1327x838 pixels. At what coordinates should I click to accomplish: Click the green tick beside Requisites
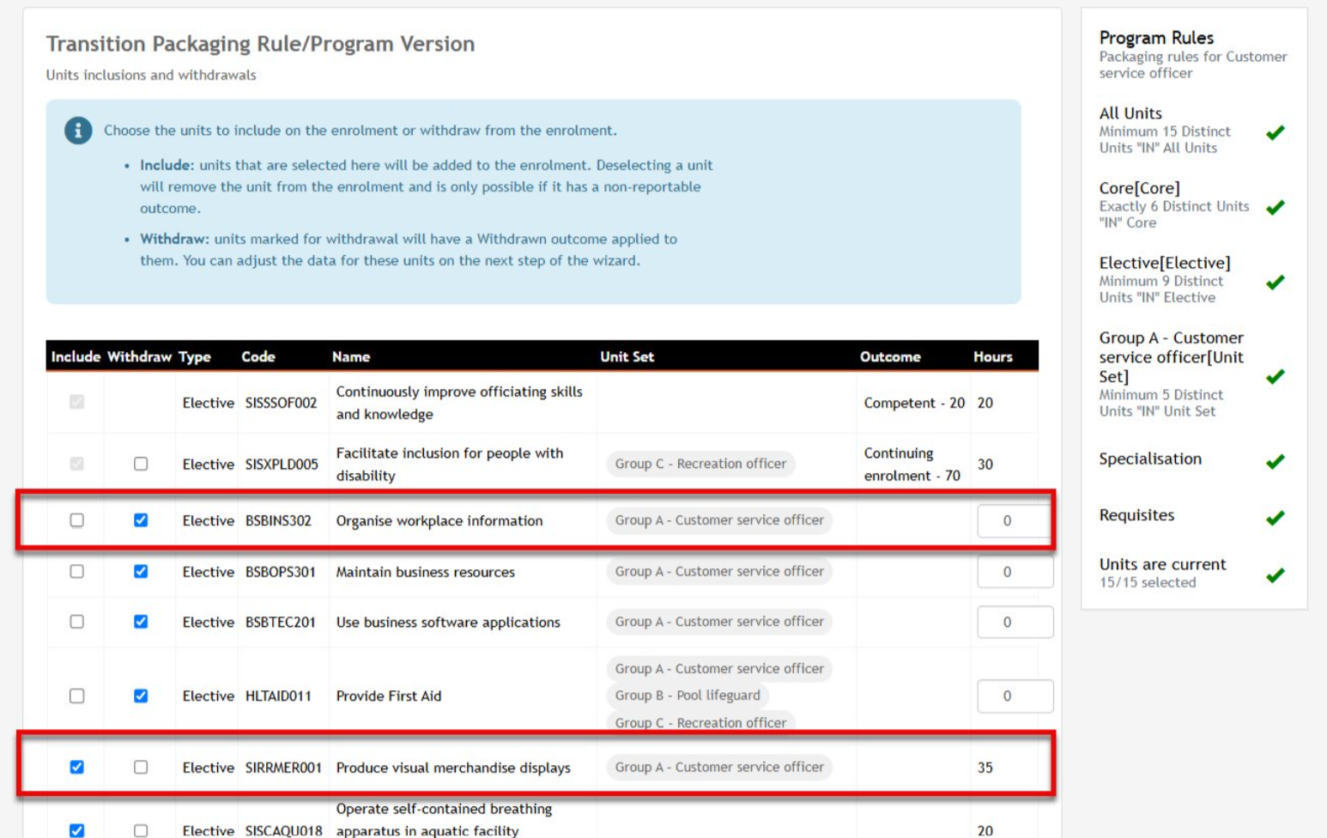point(1275,518)
